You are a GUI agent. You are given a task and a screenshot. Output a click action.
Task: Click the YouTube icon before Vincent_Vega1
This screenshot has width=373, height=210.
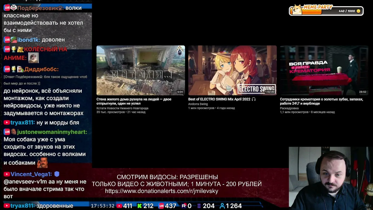click(x=7, y=174)
